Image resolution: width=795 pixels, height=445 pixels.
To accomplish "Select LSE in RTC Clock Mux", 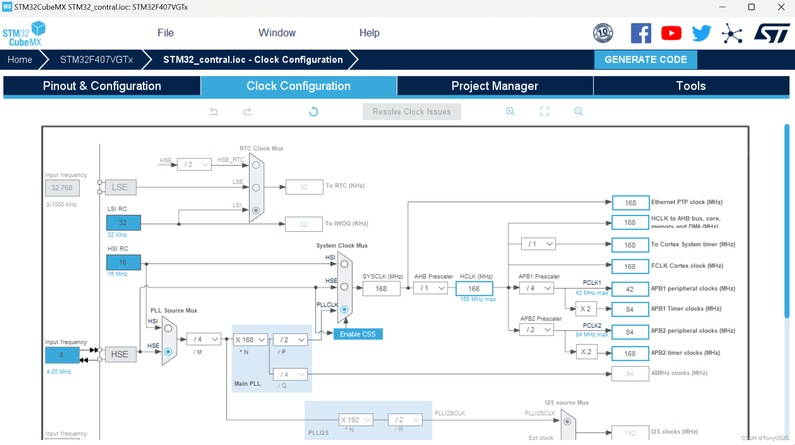I will [256, 188].
